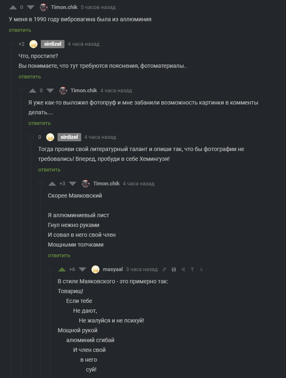Upvote the top comment about 1990
Screen dimensions: 286x378
(x=13, y=7)
